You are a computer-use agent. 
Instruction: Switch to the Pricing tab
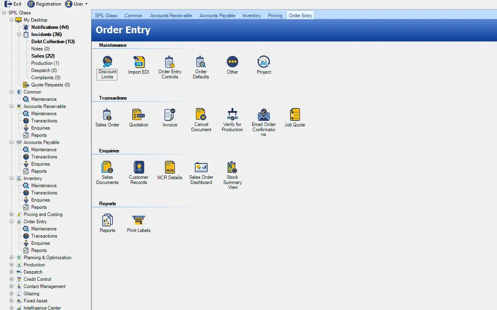tap(275, 16)
